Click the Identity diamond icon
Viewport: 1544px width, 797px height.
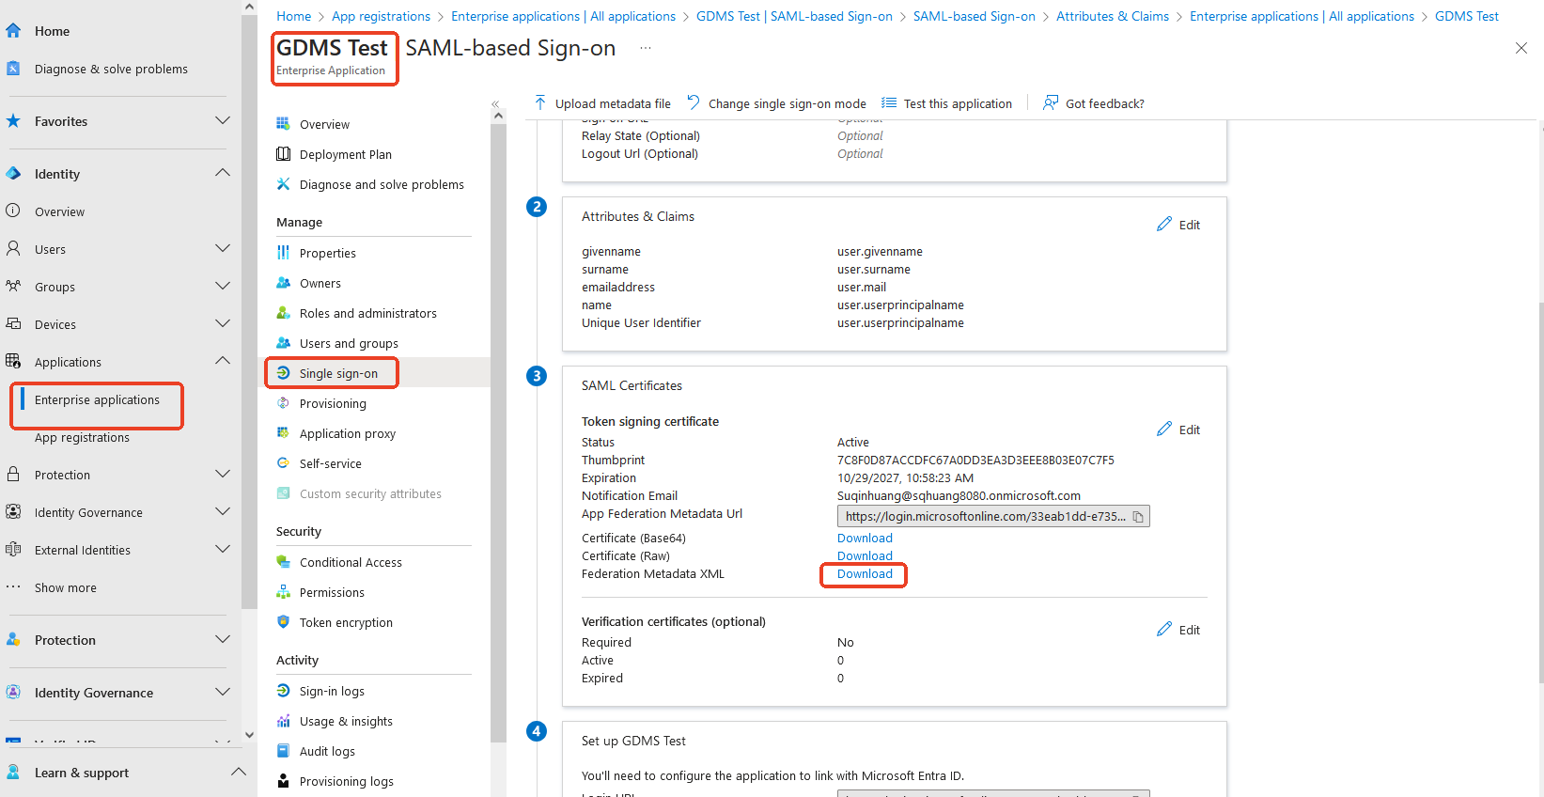pos(13,174)
